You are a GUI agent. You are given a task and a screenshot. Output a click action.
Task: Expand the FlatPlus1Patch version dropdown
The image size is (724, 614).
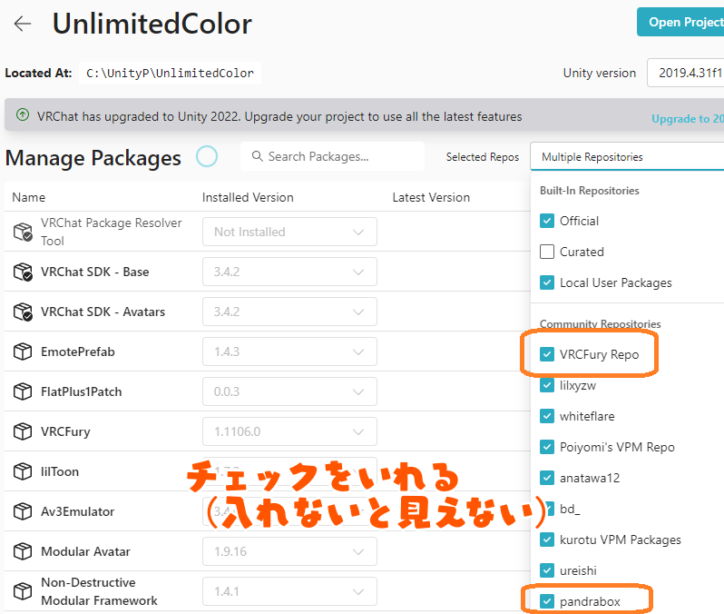(289, 391)
